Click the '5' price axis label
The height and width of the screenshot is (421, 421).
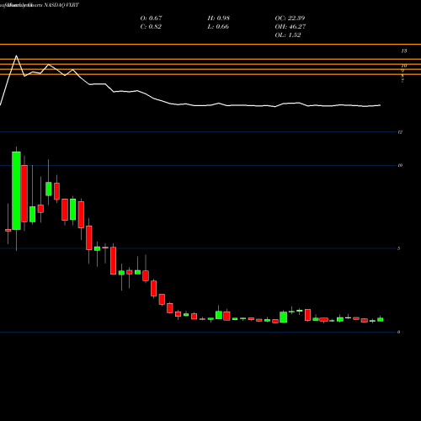[x=398, y=248]
